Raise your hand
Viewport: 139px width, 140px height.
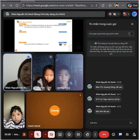point(87,134)
